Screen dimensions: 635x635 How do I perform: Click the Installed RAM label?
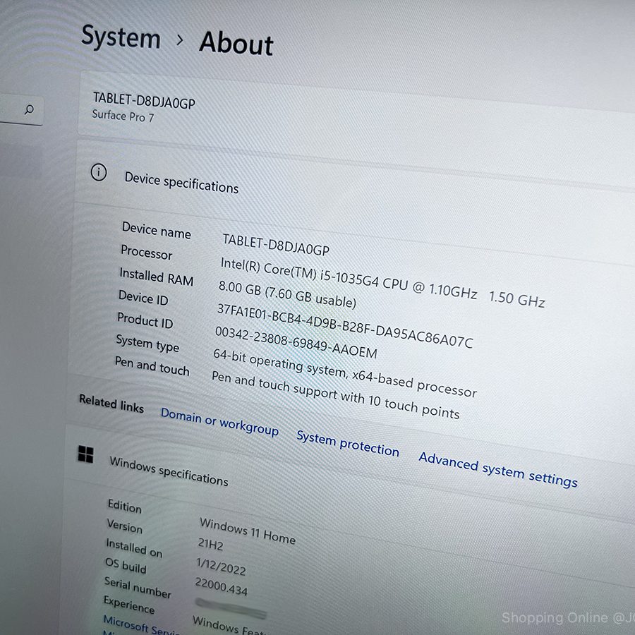(x=157, y=277)
